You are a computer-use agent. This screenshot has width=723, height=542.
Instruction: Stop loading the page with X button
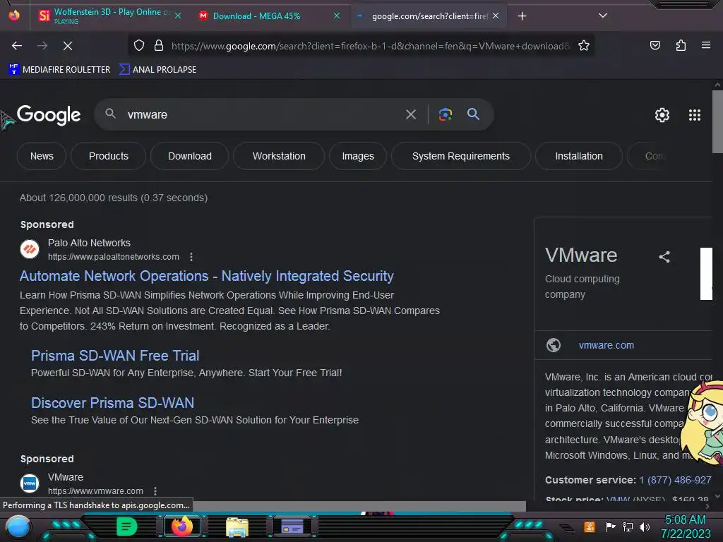(67, 46)
